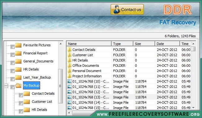This screenshot has width=202, height=118.
Task: Click the Project Information folder icon in list
Action: point(69,76)
